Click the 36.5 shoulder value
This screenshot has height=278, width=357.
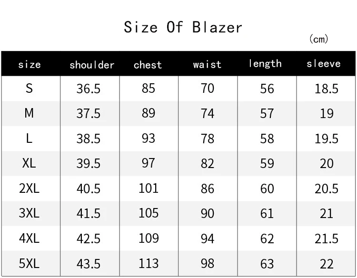click(x=89, y=89)
